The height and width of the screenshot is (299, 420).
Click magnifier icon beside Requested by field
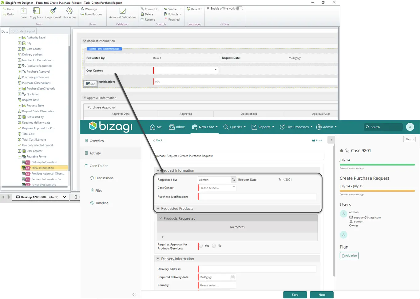tap(233, 180)
